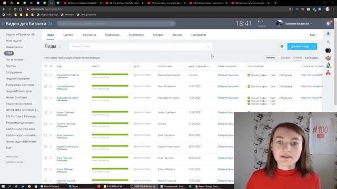Viewport: 337px width, 189px height.
Task: Switch to the Сделки tab
Action: [x=68, y=35]
